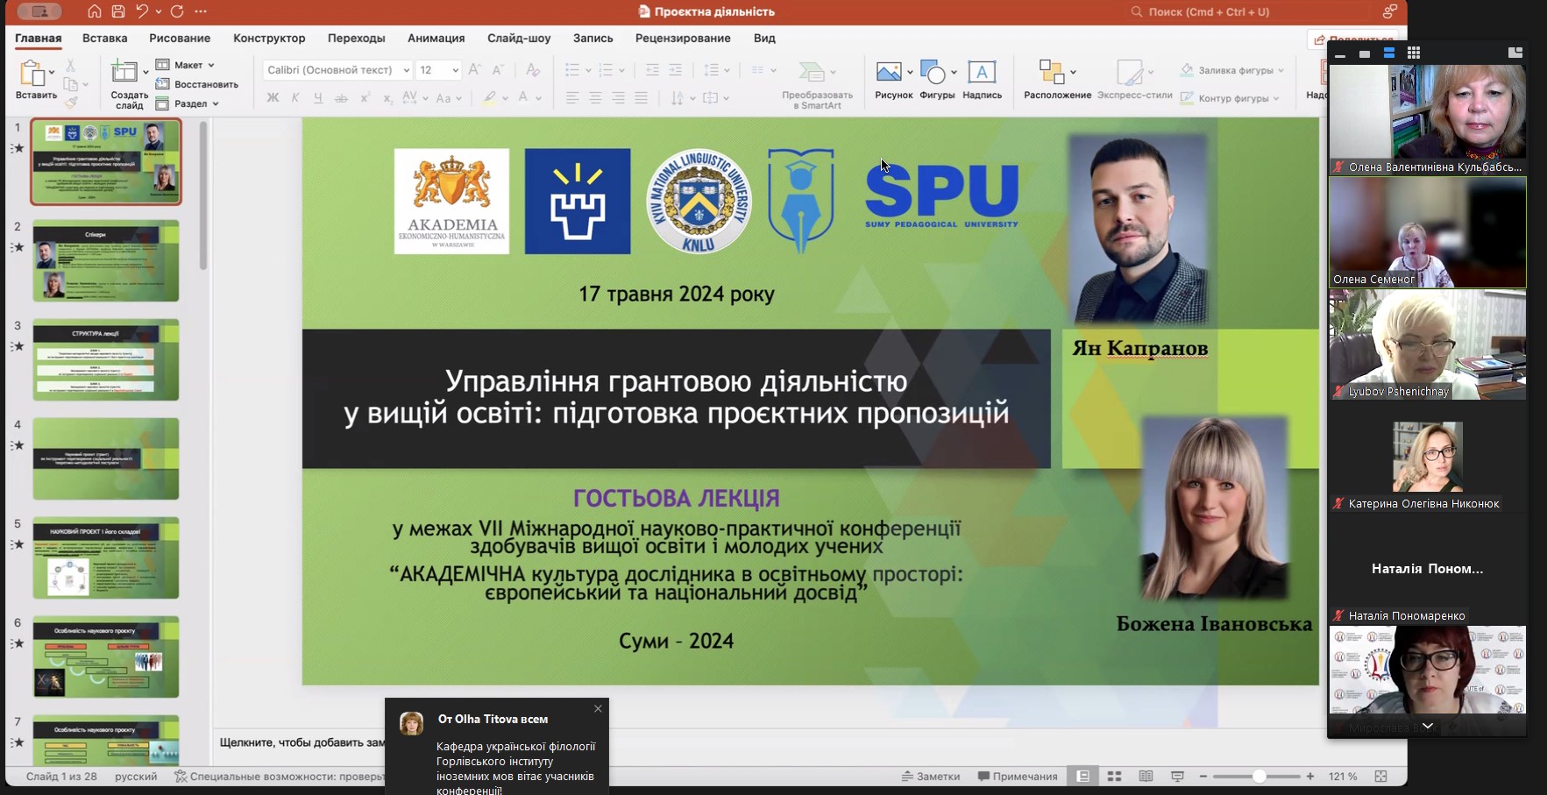The height and width of the screenshot is (795, 1547).
Task: Cut selection with the scissors icon
Action: tap(70, 66)
